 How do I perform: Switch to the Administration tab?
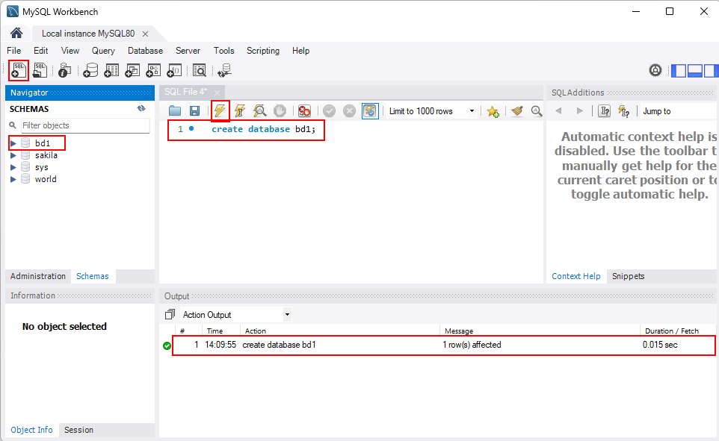tap(38, 276)
